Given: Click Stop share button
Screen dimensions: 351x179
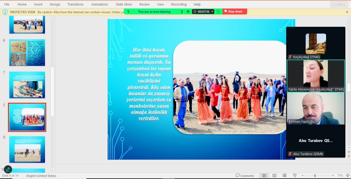Looking at the screenshot, I should 235,12.
